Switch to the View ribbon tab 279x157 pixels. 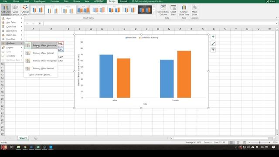87,1
